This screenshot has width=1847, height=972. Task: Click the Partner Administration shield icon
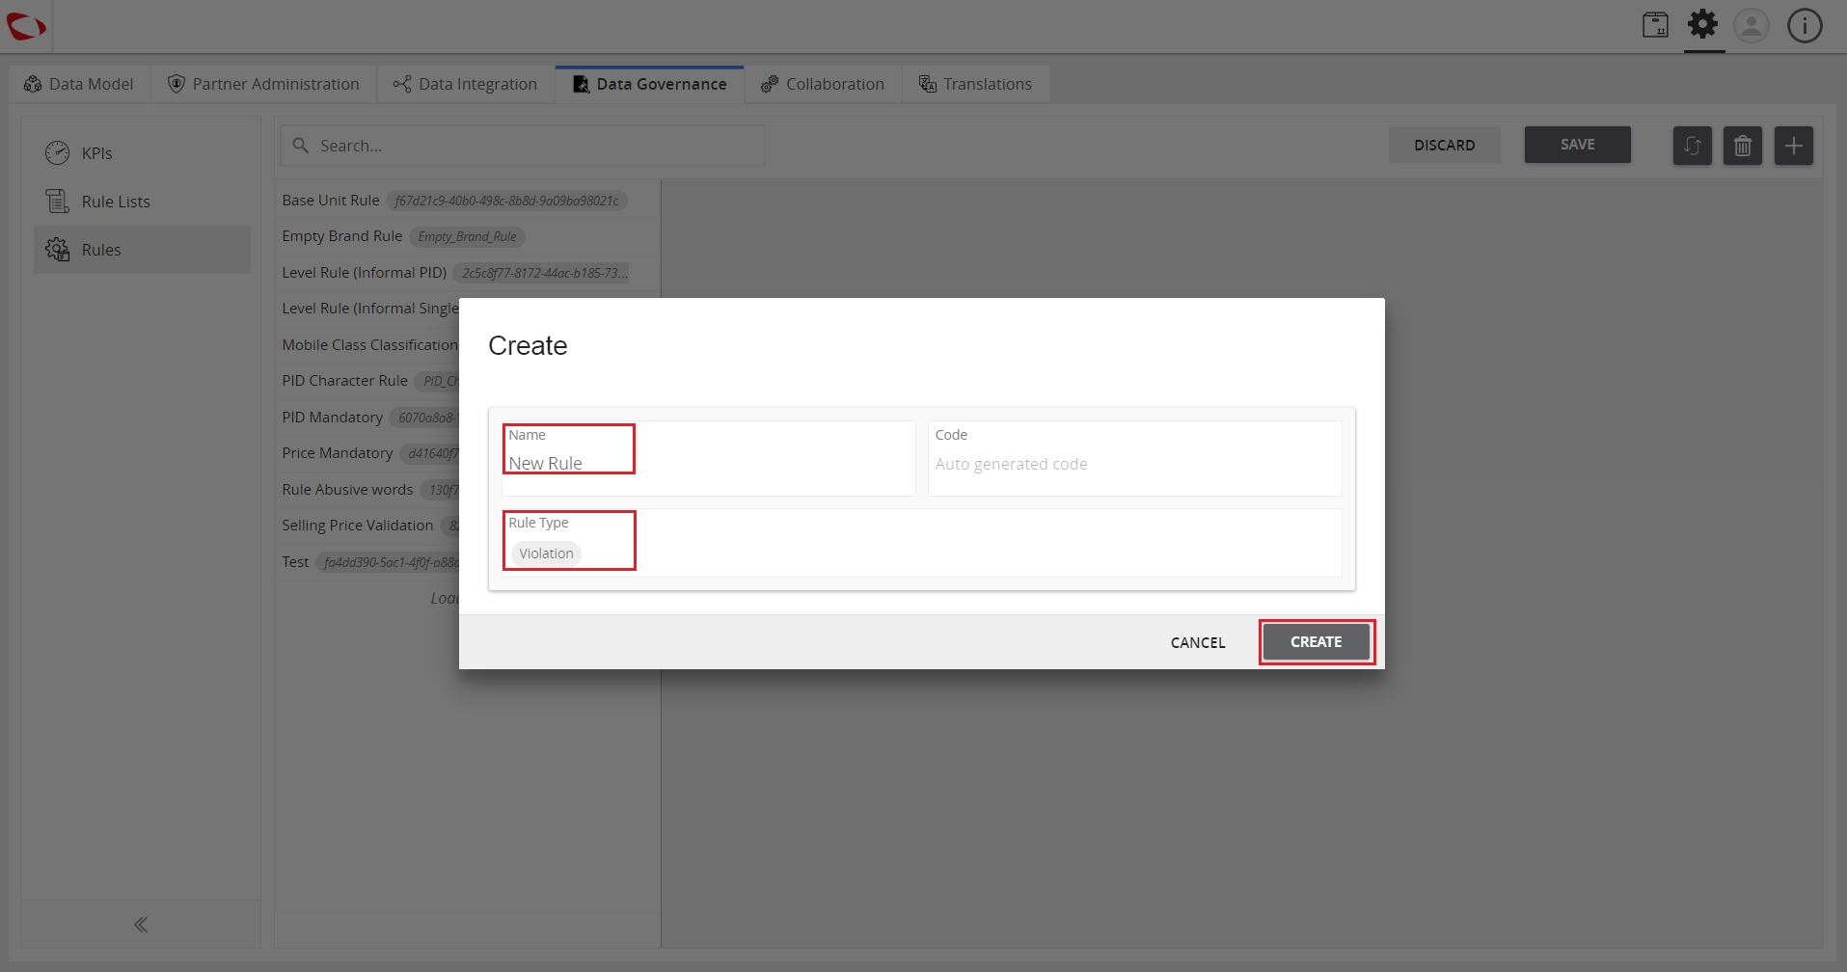(x=176, y=84)
